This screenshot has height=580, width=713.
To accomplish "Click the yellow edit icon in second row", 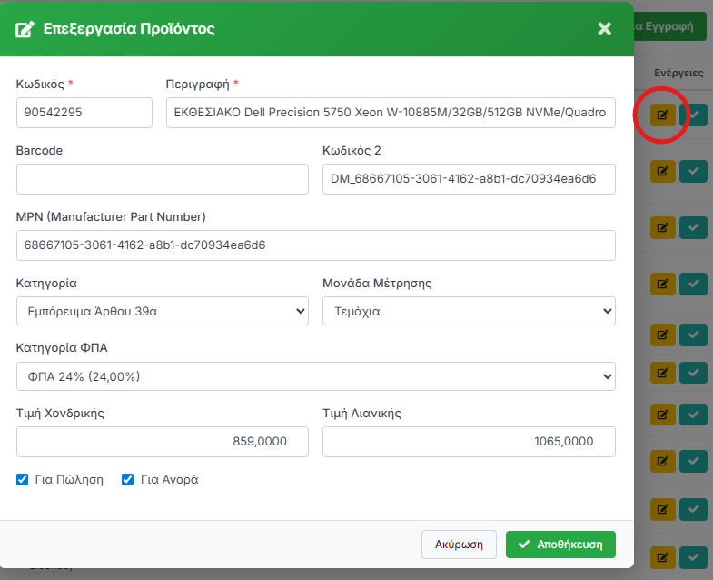I will pos(663,171).
